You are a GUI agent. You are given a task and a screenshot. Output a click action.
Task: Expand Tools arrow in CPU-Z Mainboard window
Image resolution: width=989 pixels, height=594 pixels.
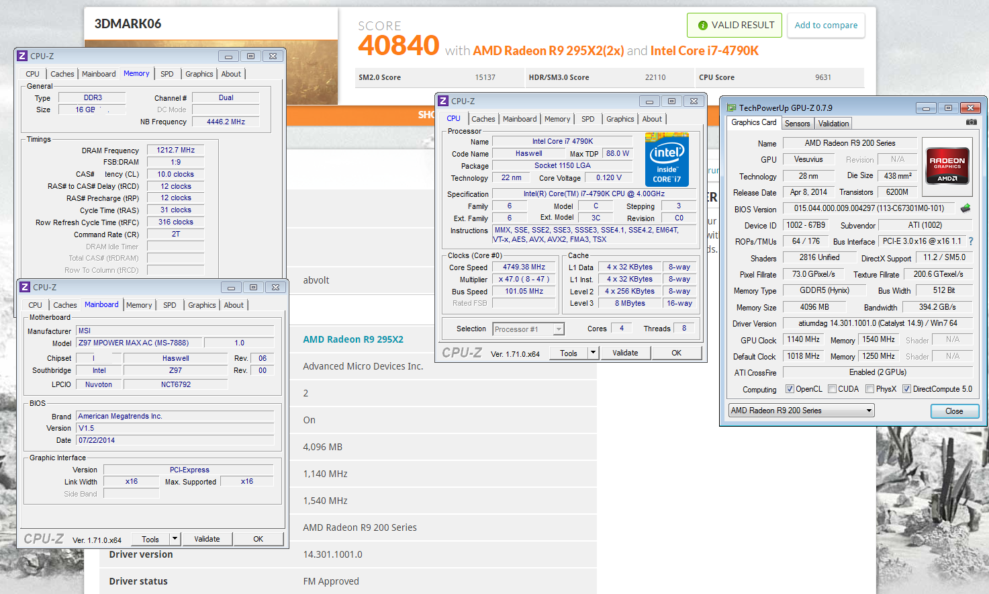[x=175, y=539]
